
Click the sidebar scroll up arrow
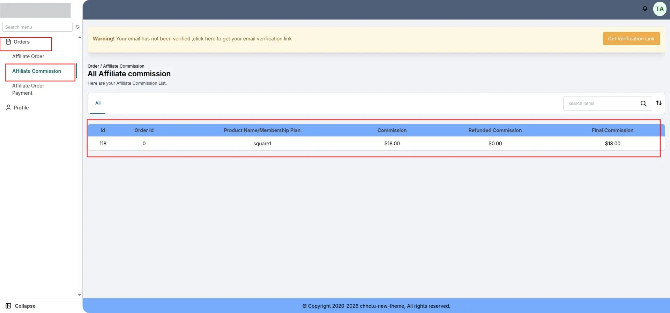click(80, 37)
